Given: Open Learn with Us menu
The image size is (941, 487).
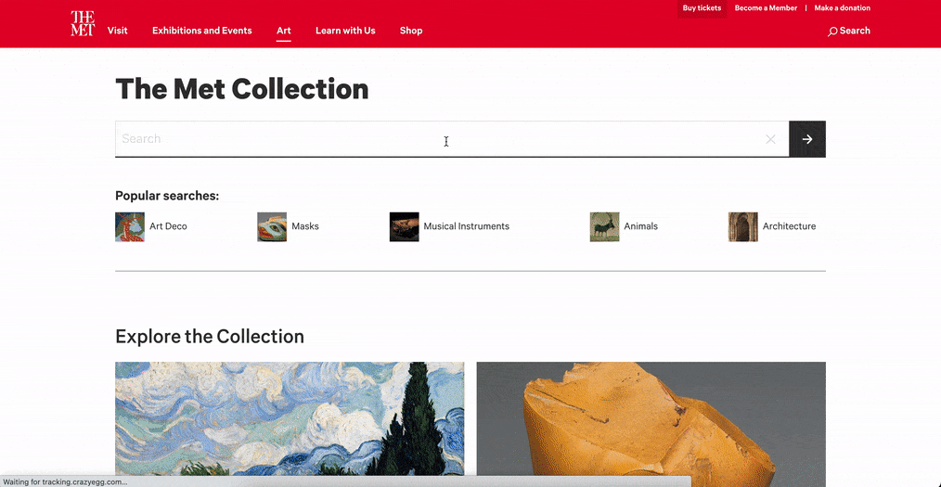Looking at the screenshot, I should click(x=345, y=31).
